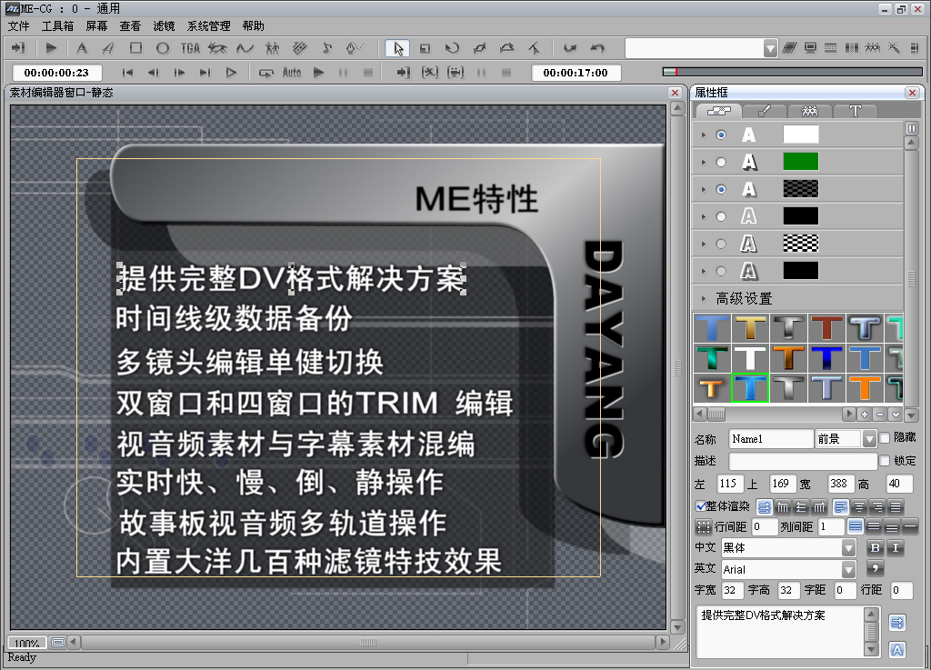Click the blue arrow button beside text box
The height and width of the screenshot is (670, 931).
coord(897,623)
